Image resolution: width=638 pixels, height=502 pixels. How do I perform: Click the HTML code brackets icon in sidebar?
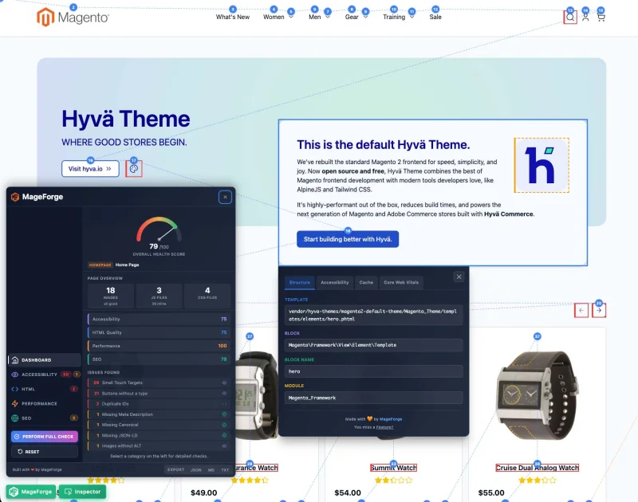(x=15, y=389)
